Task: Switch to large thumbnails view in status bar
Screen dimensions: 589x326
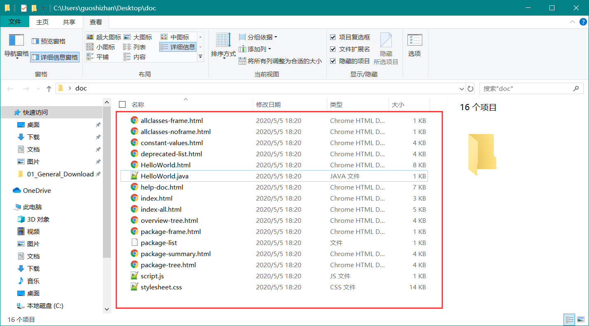Action: [x=581, y=319]
